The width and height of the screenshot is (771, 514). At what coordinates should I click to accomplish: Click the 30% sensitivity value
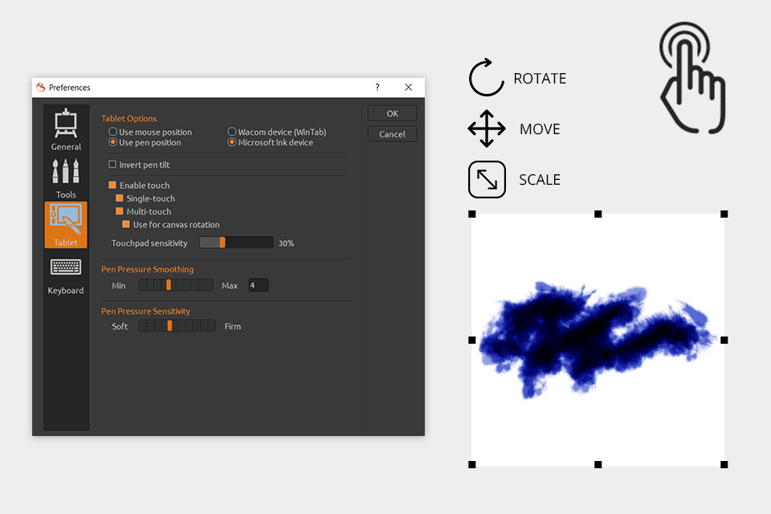[x=286, y=243]
